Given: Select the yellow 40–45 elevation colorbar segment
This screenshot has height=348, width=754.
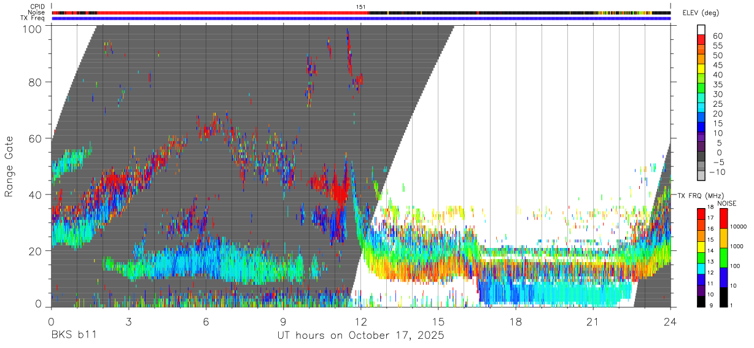Looking at the screenshot, I should pos(701,68).
